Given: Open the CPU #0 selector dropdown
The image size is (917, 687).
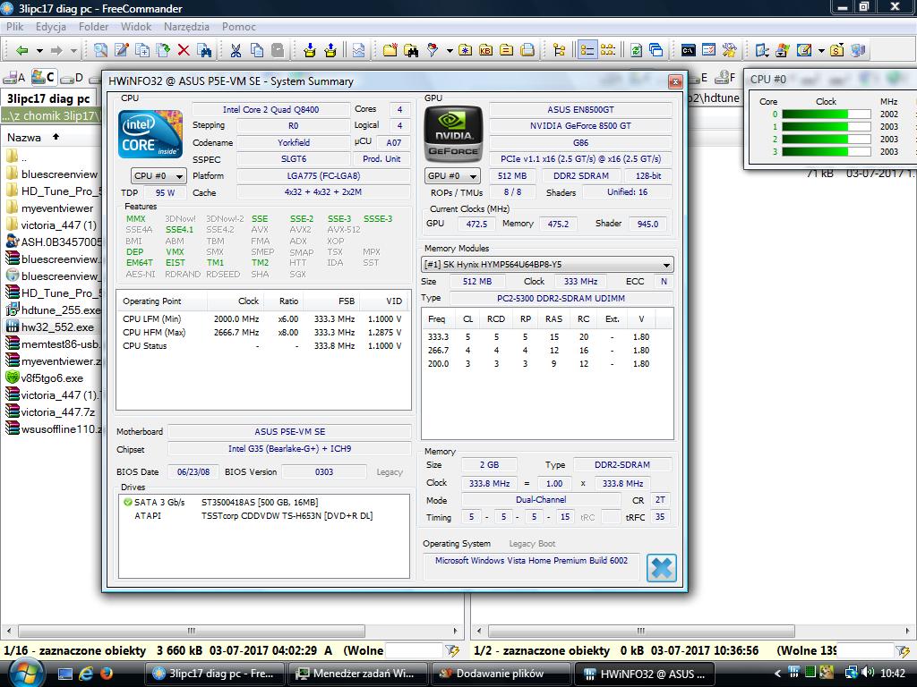Looking at the screenshot, I should 159,176.
